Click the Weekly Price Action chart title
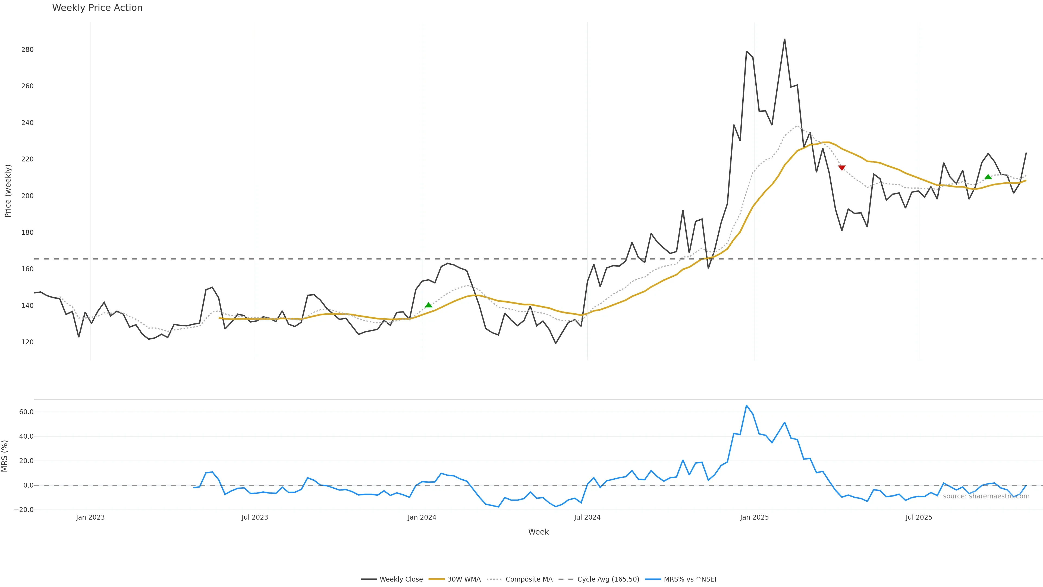 (x=97, y=8)
